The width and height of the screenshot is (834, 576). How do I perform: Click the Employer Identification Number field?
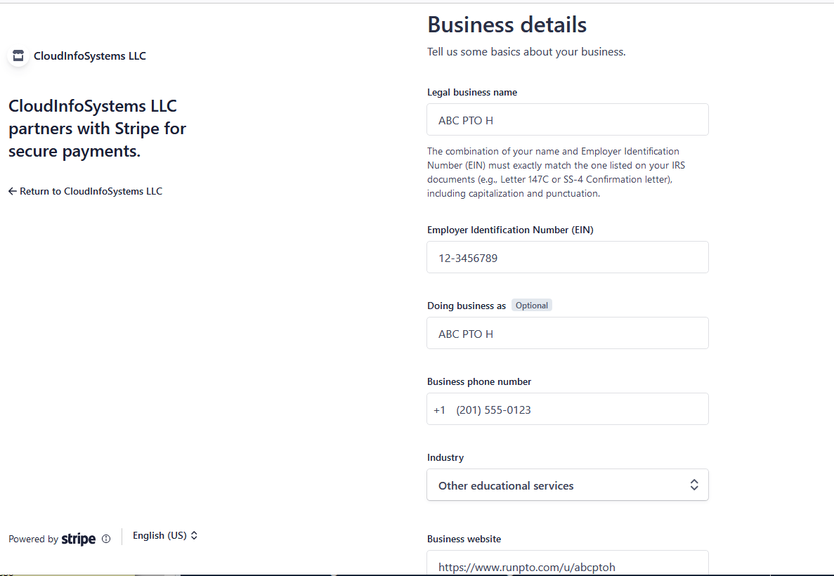pyautogui.click(x=568, y=257)
